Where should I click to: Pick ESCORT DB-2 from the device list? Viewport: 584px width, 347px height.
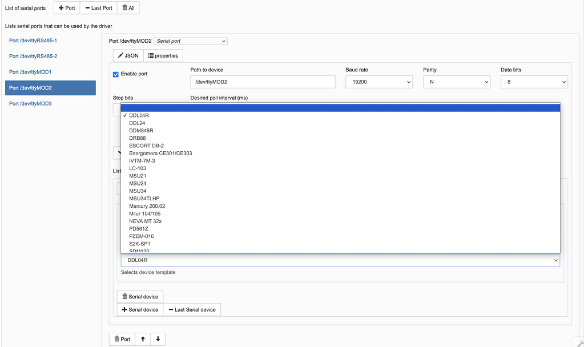click(x=147, y=146)
